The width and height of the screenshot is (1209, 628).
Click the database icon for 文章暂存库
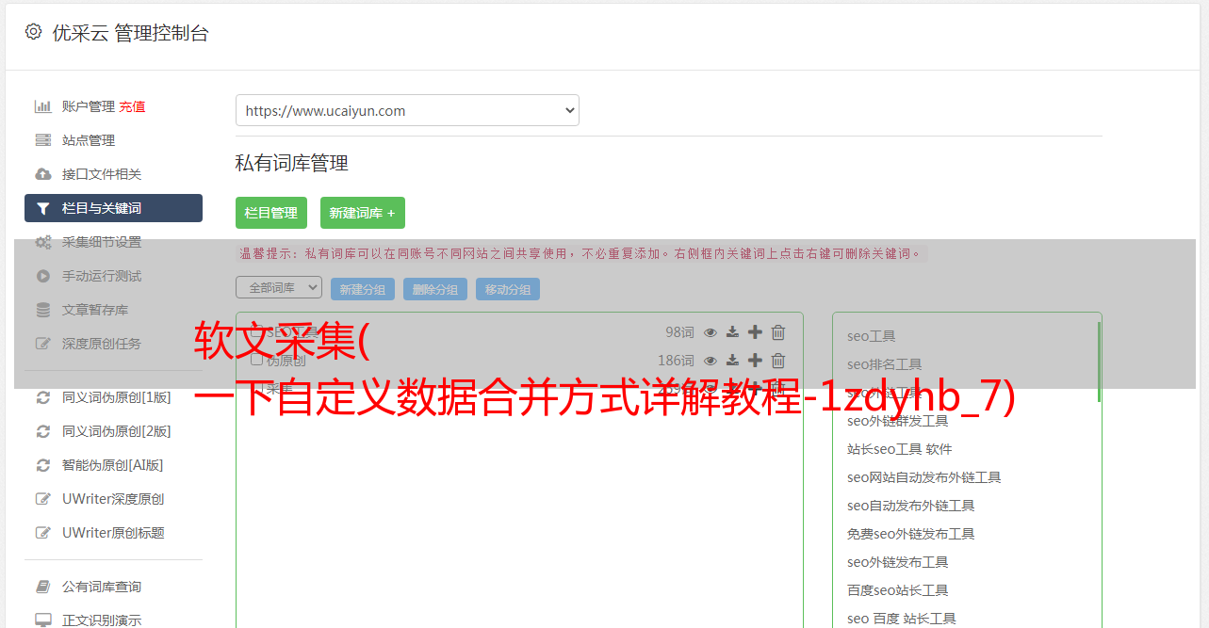coord(42,310)
